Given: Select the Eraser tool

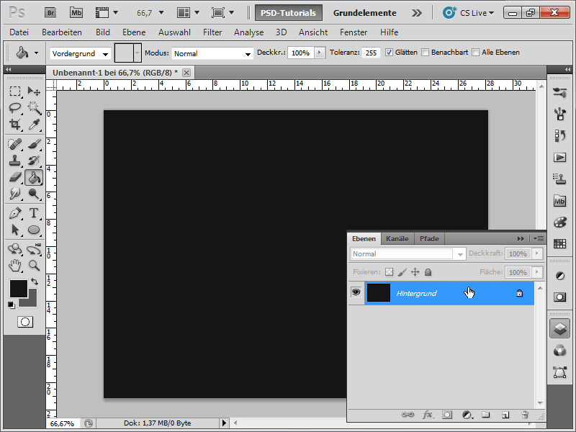Looking at the screenshot, I should pyautogui.click(x=15, y=177).
